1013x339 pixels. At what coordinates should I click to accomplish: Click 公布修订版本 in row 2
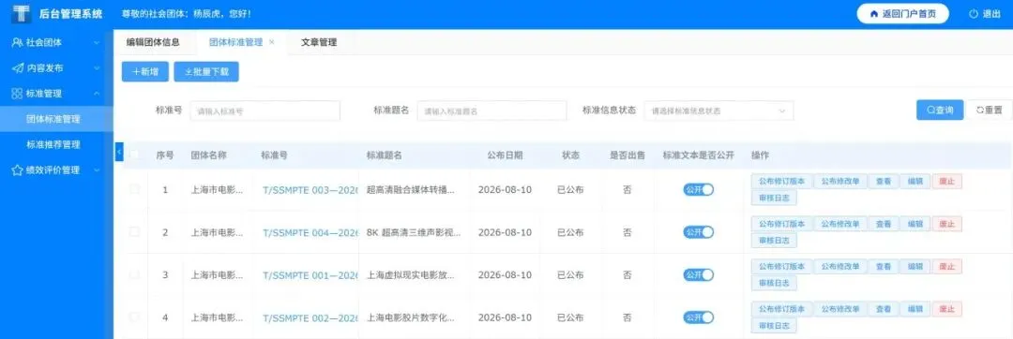[x=781, y=224]
